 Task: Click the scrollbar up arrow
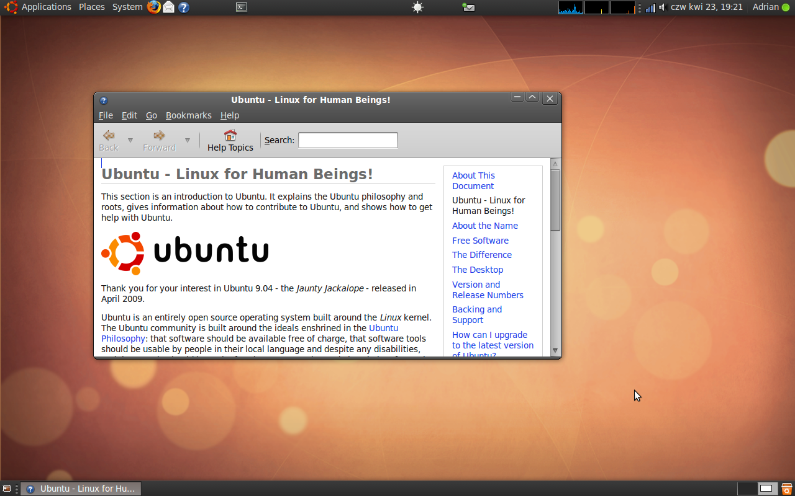[555, 164]
